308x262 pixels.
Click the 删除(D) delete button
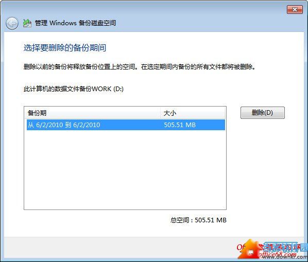tap(263, 113)
